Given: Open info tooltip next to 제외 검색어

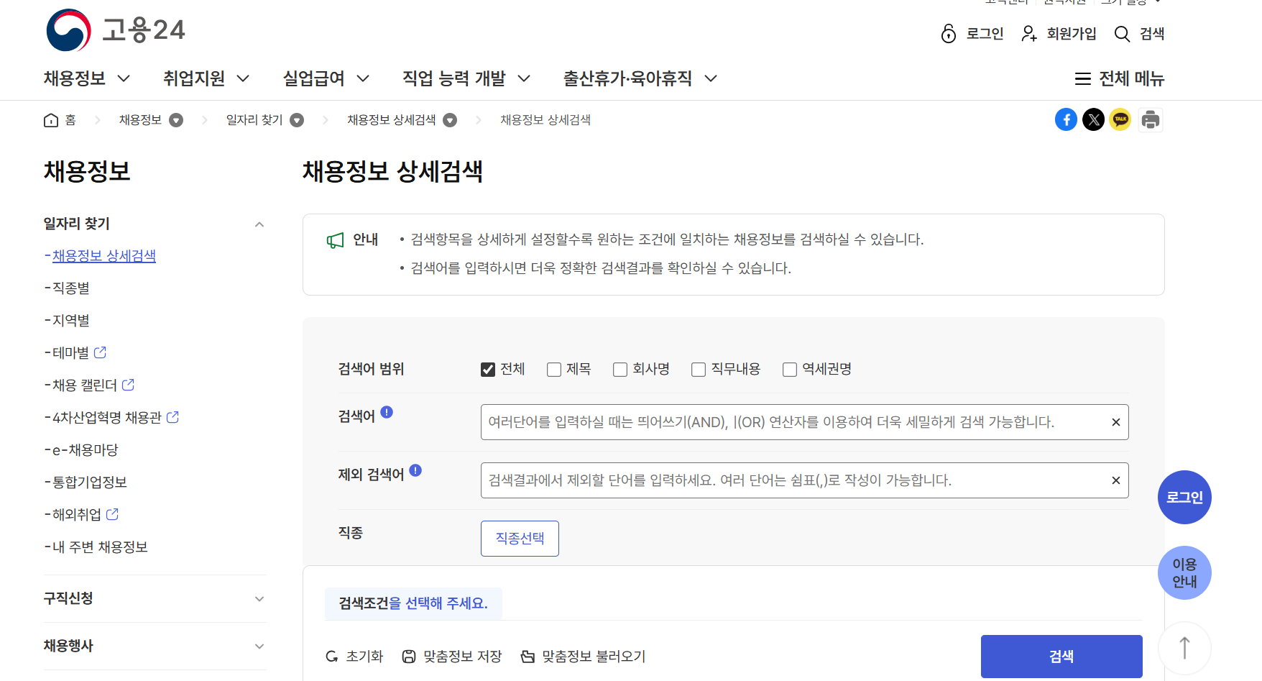Looking at the screenshot, I should tap(415, 470).
